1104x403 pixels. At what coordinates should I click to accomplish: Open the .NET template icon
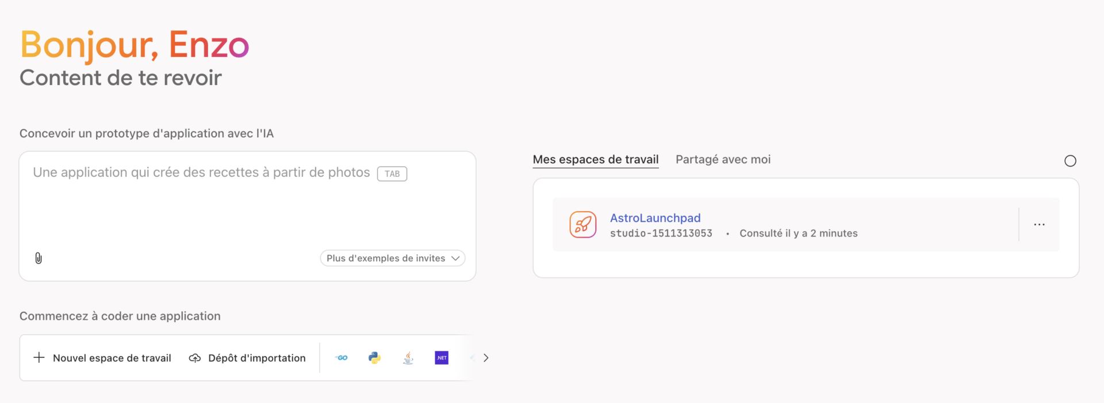click(x=442, y=358)
